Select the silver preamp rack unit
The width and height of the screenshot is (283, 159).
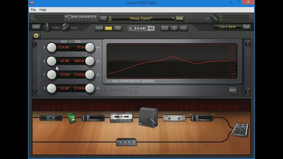click(x=174, y=118)
